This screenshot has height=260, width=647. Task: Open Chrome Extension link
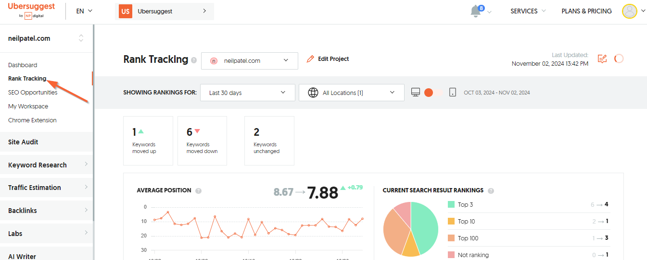pos(32,120)
